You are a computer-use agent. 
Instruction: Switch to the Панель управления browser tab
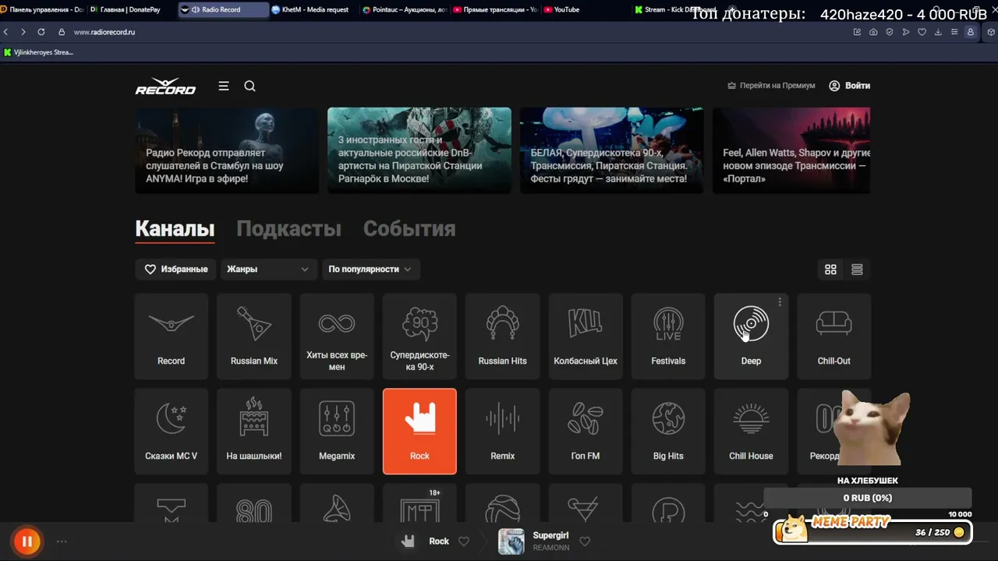click(43, 9)
